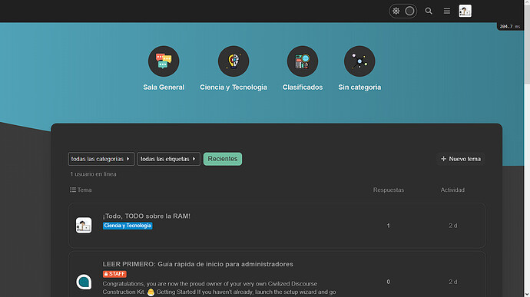Toggle the dark/light theme switch
The image size is (530, 297).
click(402, 12)
